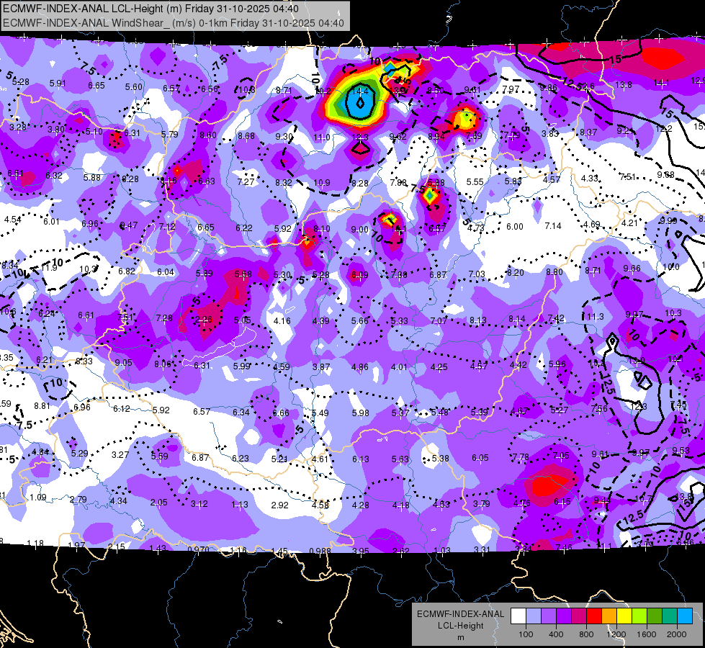Image resolution: width=705 pixels, height=648 pixels.
Task: Click the light lavender legend swatch
Action: click(x=534, y=616)
